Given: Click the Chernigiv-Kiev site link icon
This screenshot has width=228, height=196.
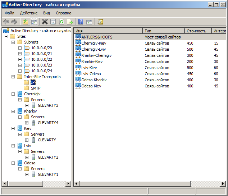Looking at the screenshot, I should [x=78, y=43].
